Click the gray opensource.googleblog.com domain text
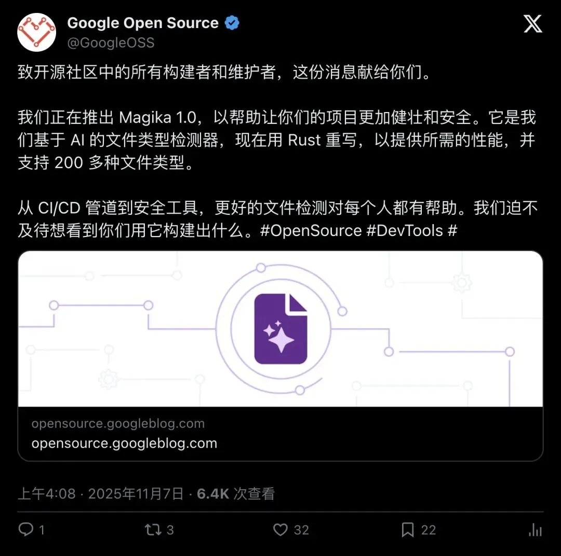561x556 pixels. point(118,423)
